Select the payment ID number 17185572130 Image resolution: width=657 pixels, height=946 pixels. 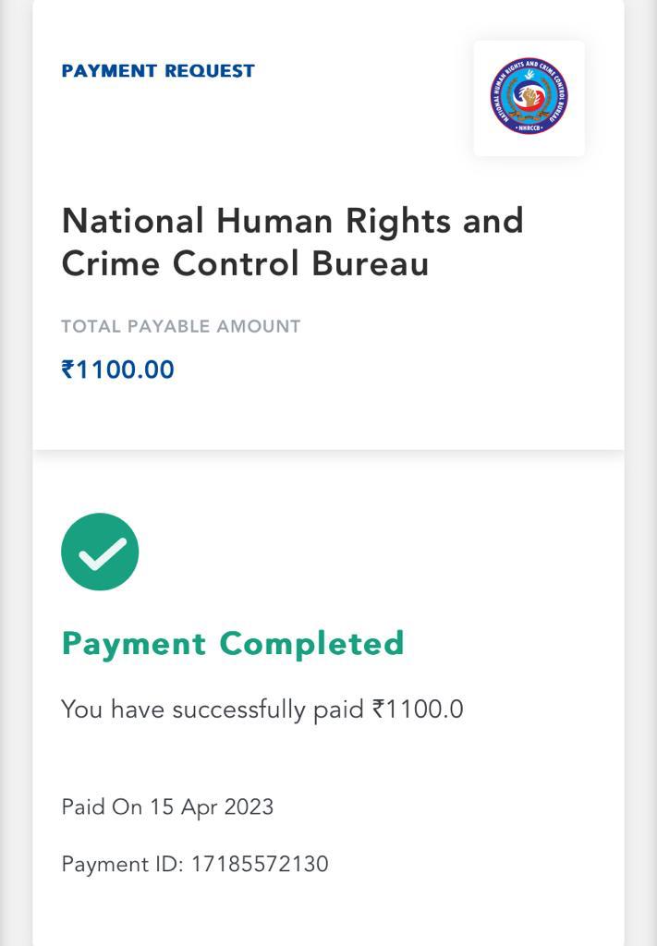click(260, 864)
